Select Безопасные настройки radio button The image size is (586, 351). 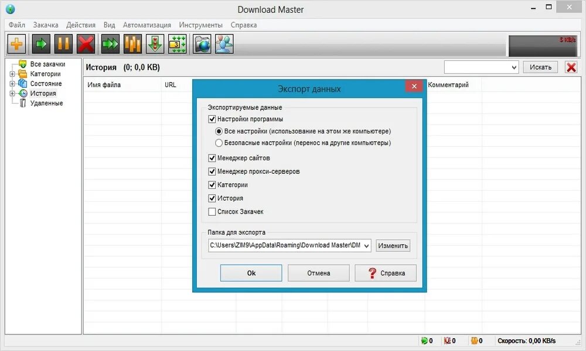click(x=219, y=143)
